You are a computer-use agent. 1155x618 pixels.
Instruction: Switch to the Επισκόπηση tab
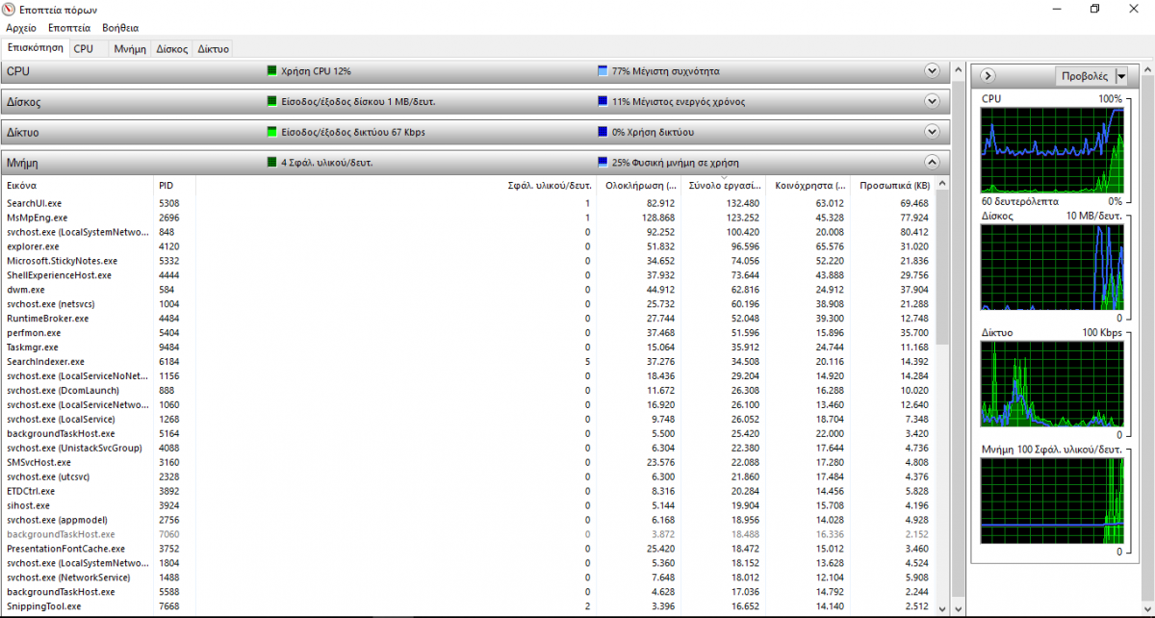35,47
